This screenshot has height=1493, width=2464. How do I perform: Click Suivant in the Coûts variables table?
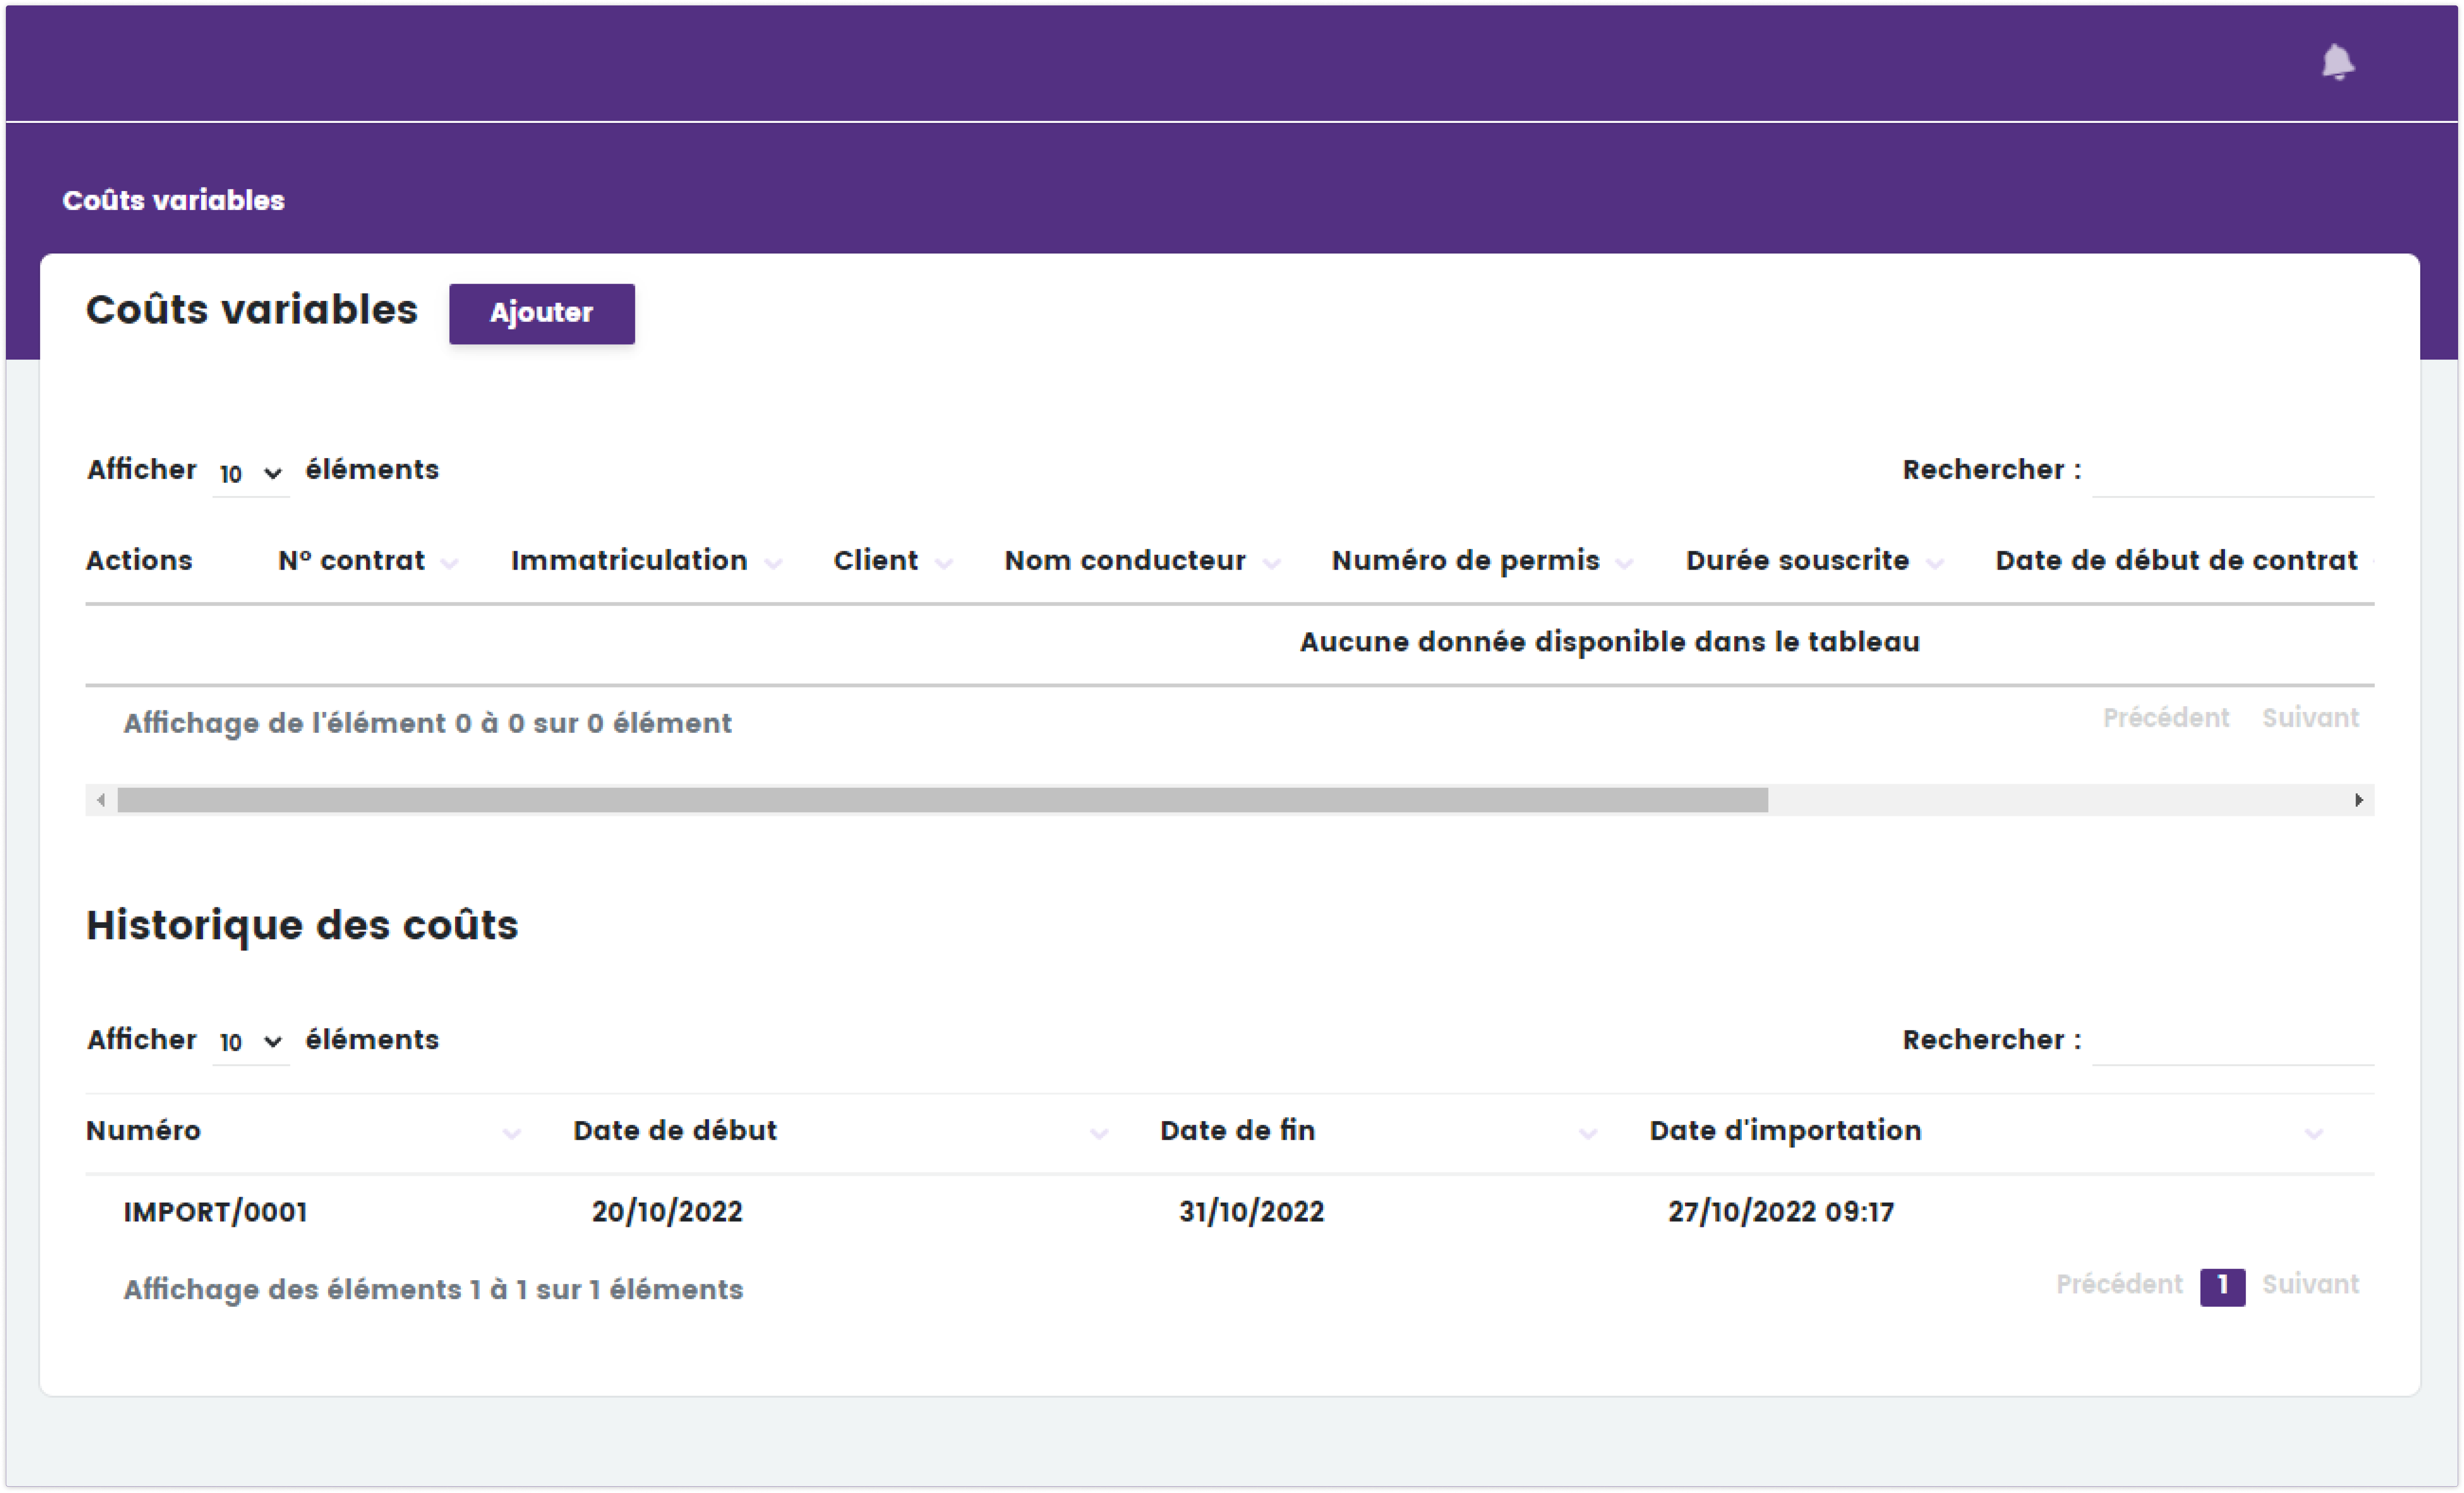click(2310, 718)
